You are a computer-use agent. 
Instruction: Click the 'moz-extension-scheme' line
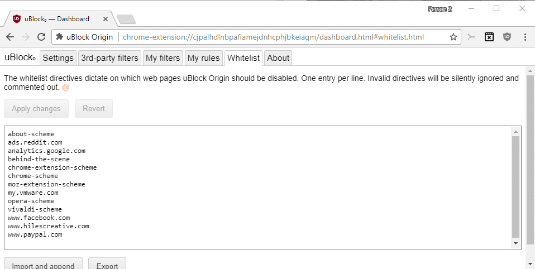(46, 184)
